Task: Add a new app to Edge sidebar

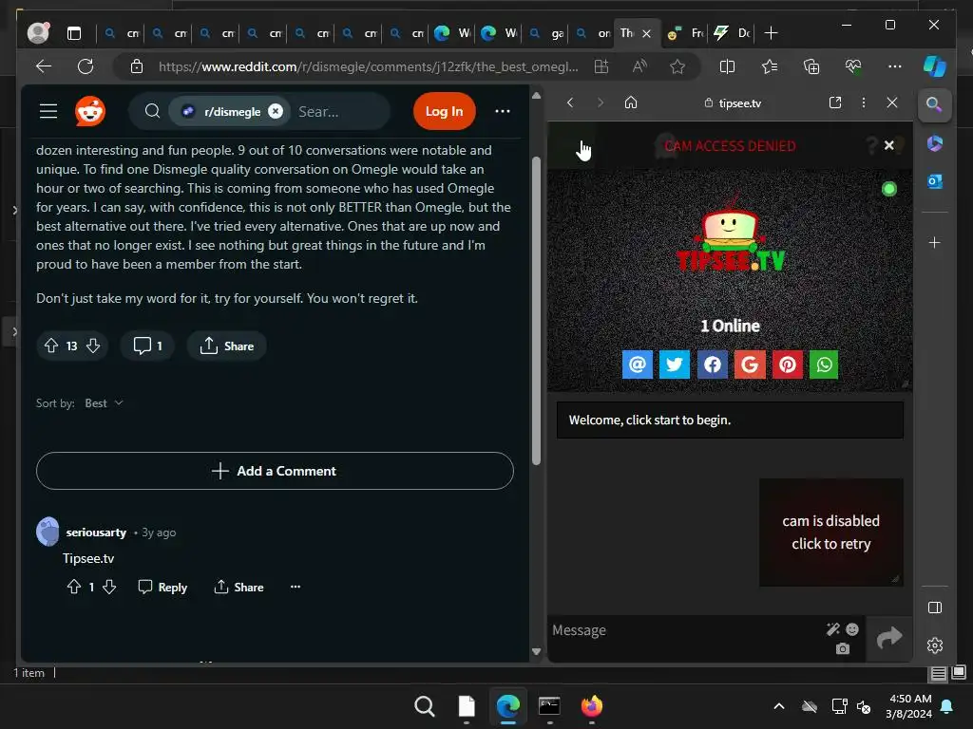Action: pyautogui.click(x=935, y=242)
